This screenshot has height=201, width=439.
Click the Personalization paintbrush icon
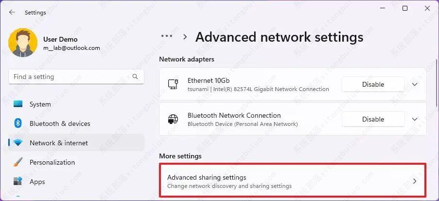[x=18, y=162]
